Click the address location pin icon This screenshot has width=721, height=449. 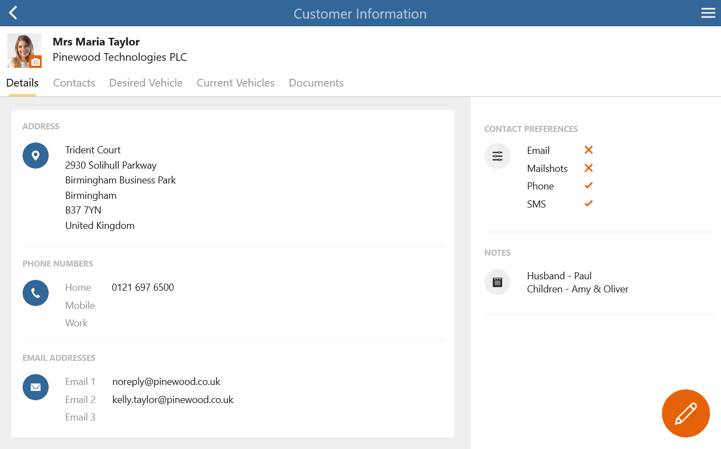click(x=36, y=156)
